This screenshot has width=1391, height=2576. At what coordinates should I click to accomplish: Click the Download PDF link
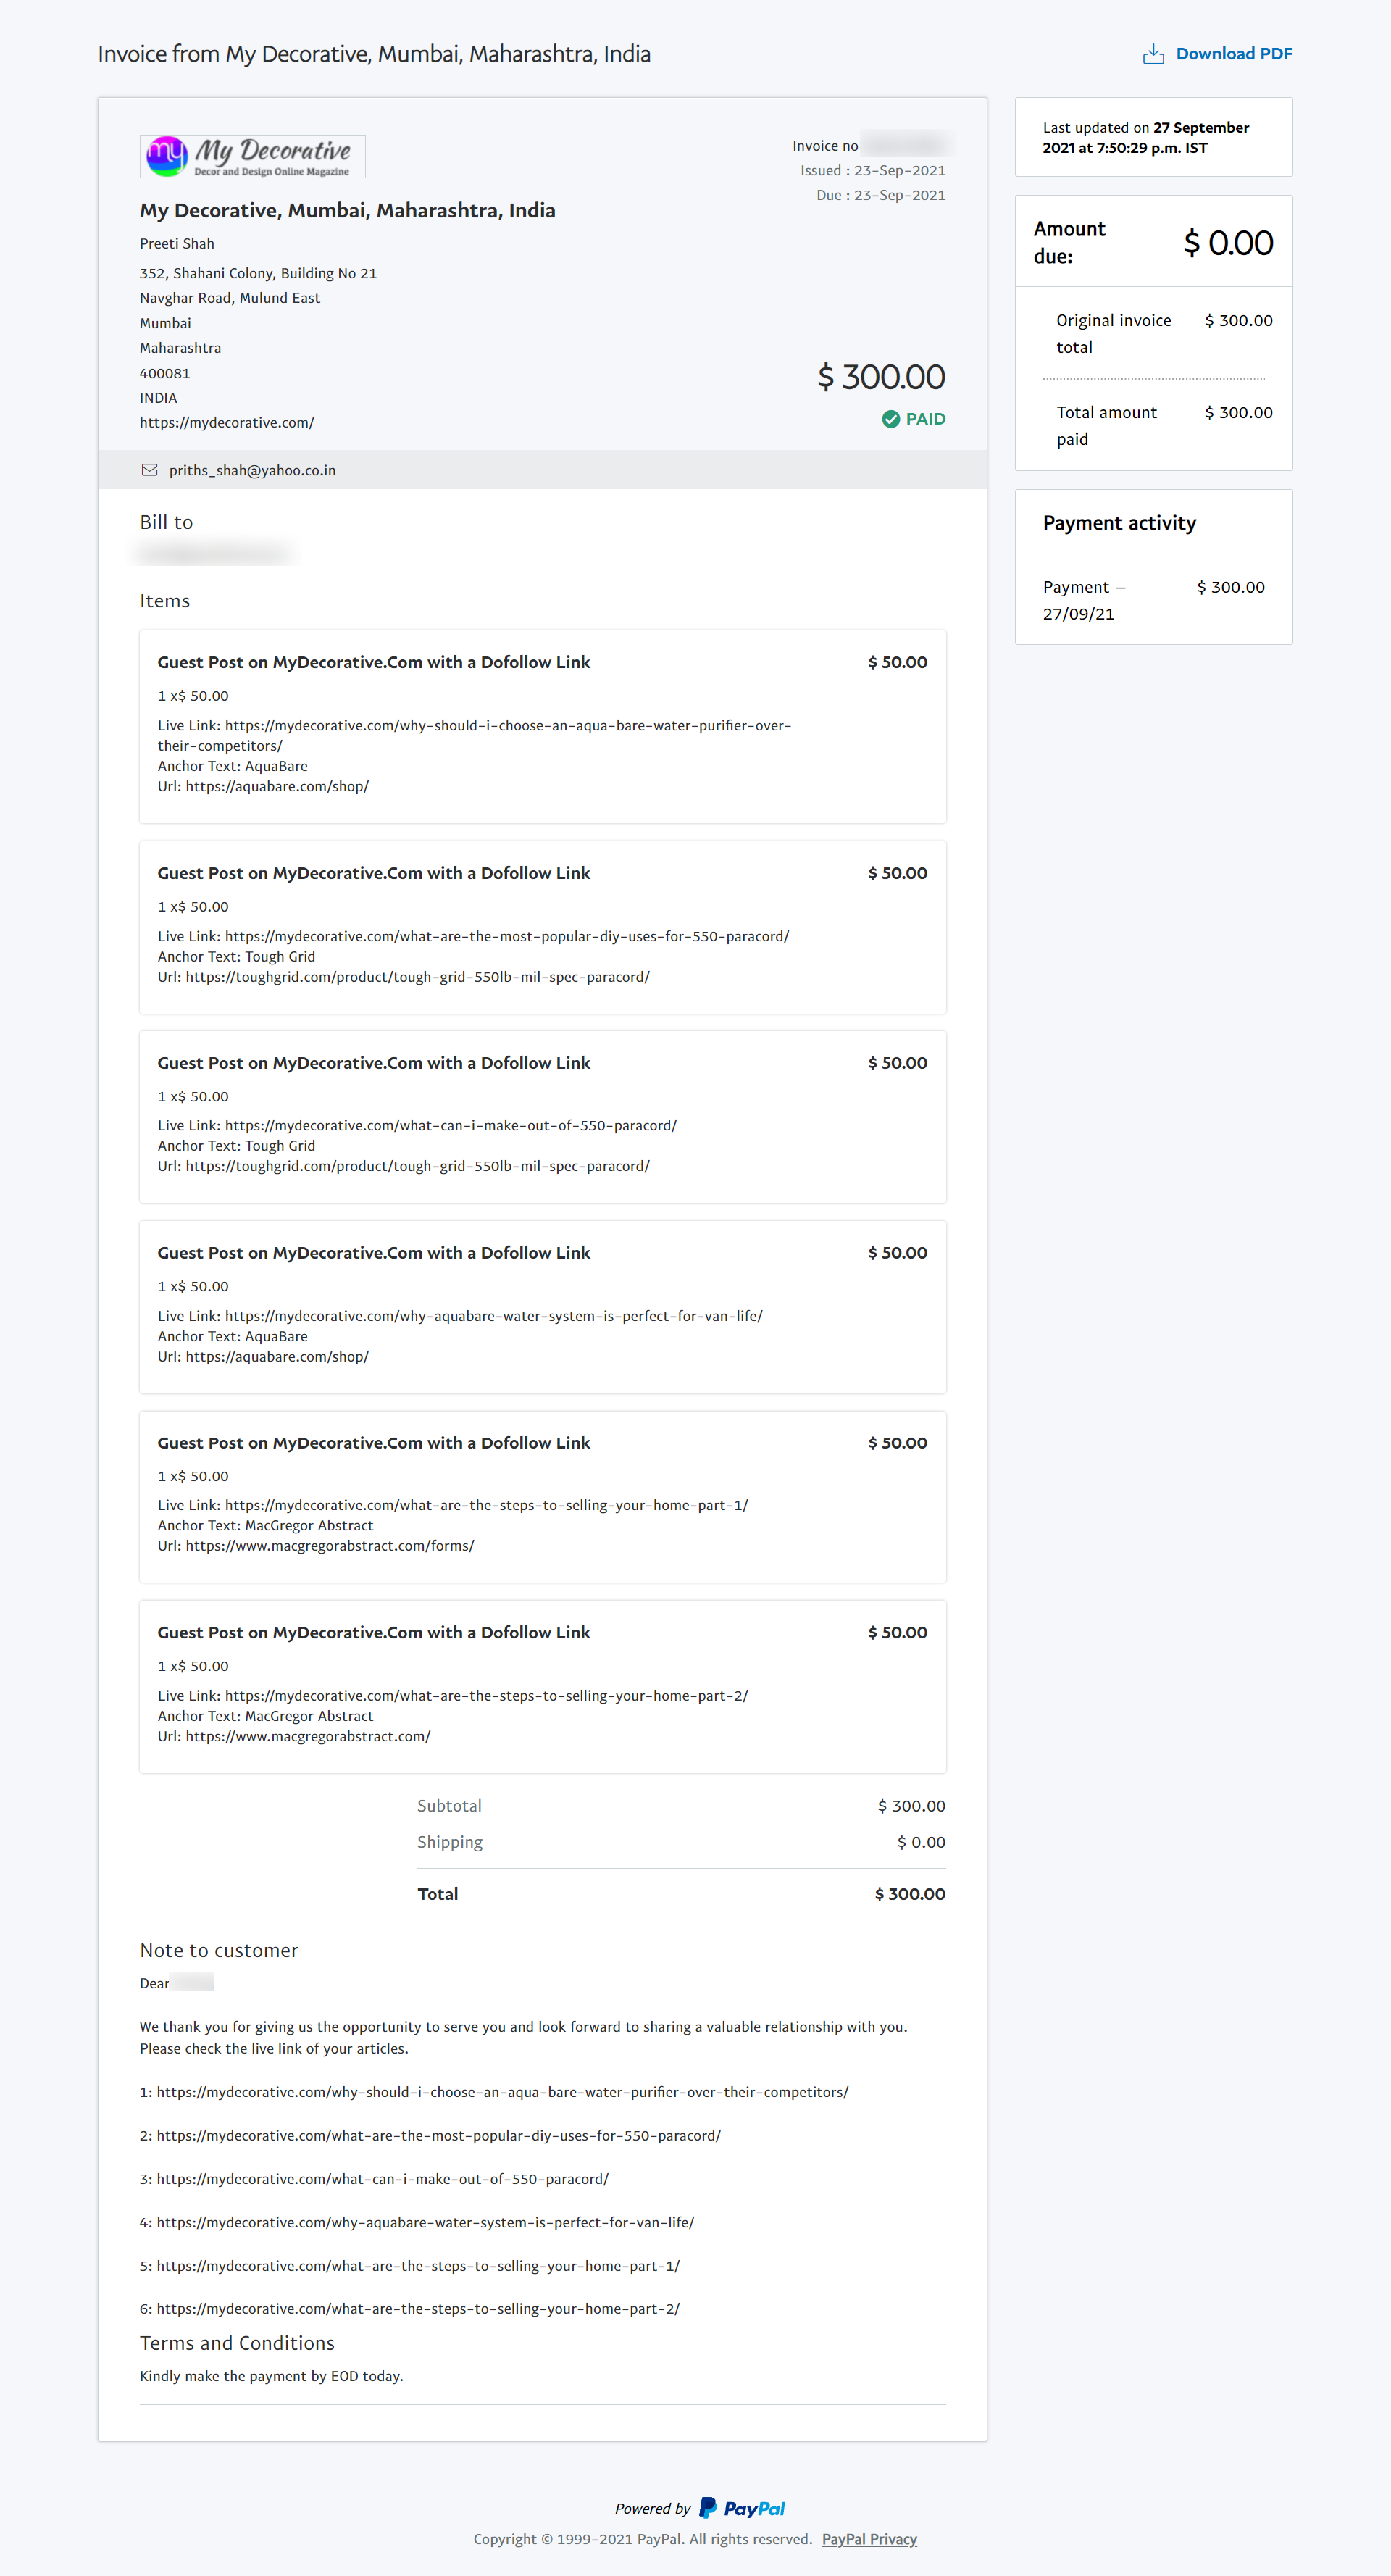pos(1233,54)
